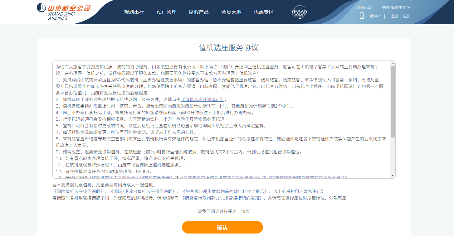Open the 度假产品 menu
Image resolution: width=454 pixels, height=236 pixels.
click(199, 12)
